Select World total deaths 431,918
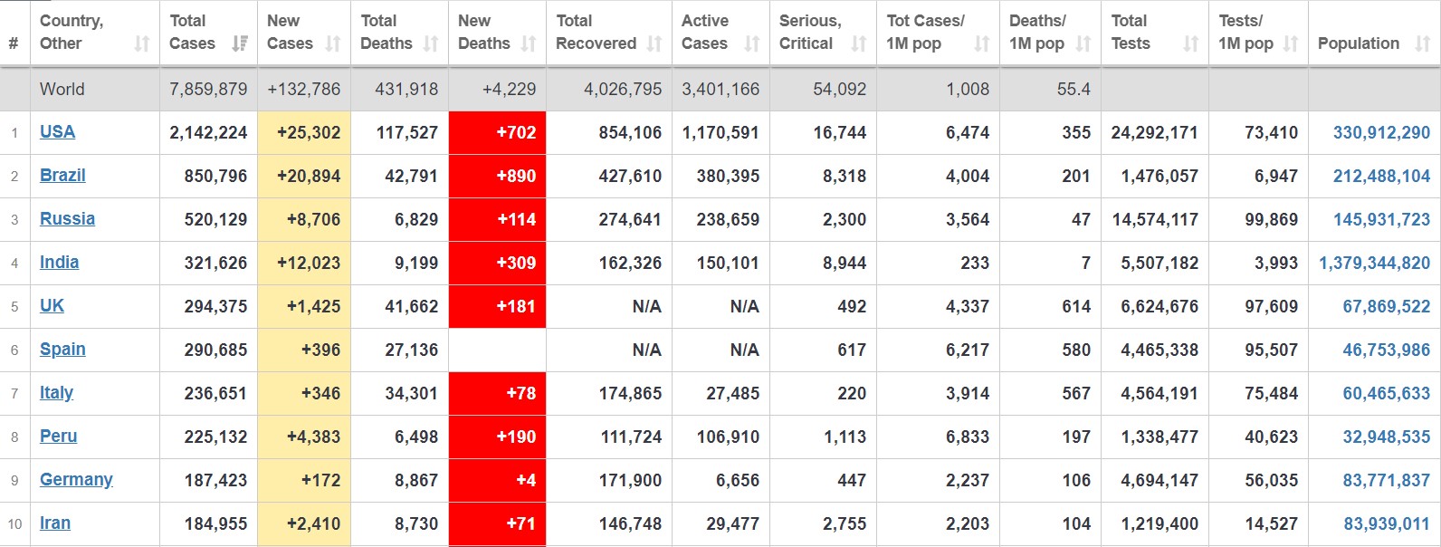Viewport: 1441px width, 547px height. (406, 89)
